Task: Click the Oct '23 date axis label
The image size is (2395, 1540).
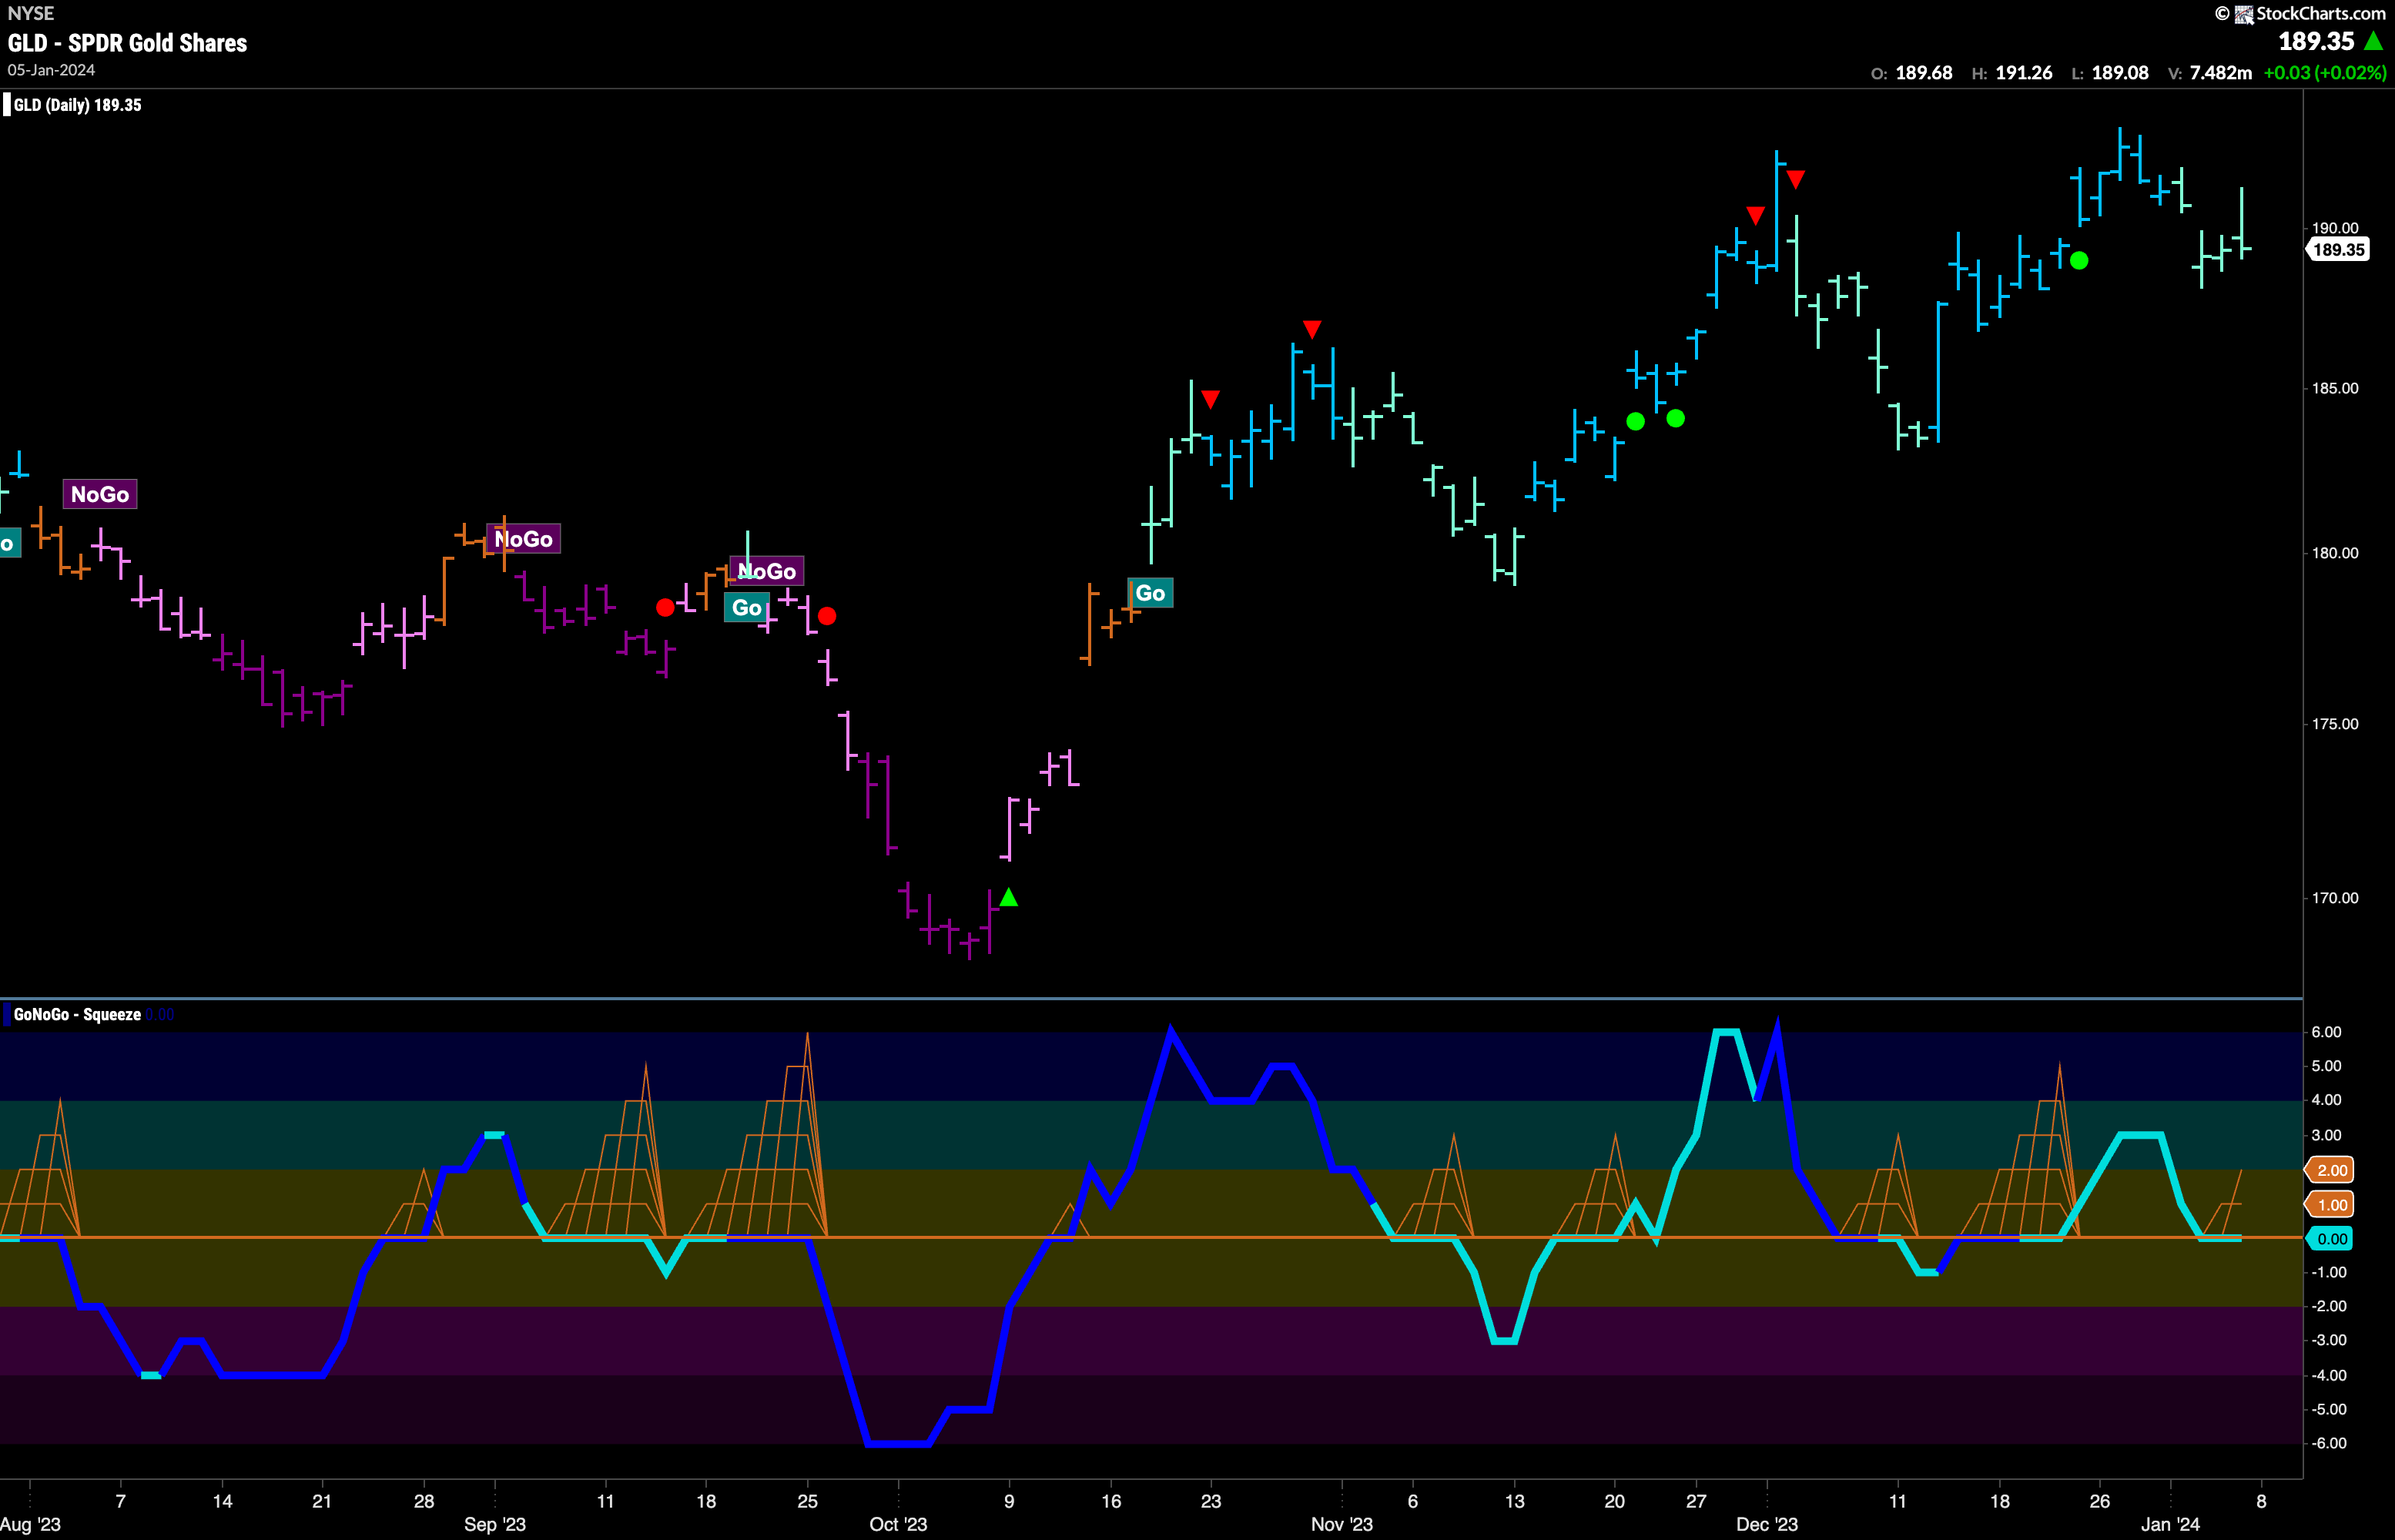Action: point(898,1524)
